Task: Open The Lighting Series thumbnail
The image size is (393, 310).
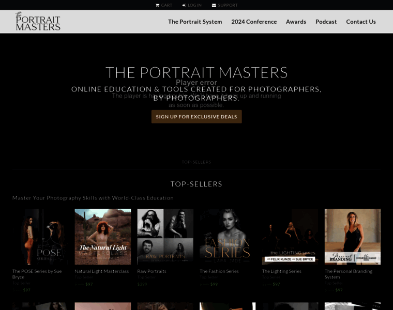Action: point(290,237)
